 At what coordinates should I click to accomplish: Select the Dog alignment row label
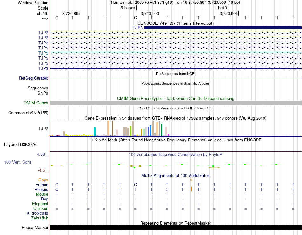(x=45, y=199)
